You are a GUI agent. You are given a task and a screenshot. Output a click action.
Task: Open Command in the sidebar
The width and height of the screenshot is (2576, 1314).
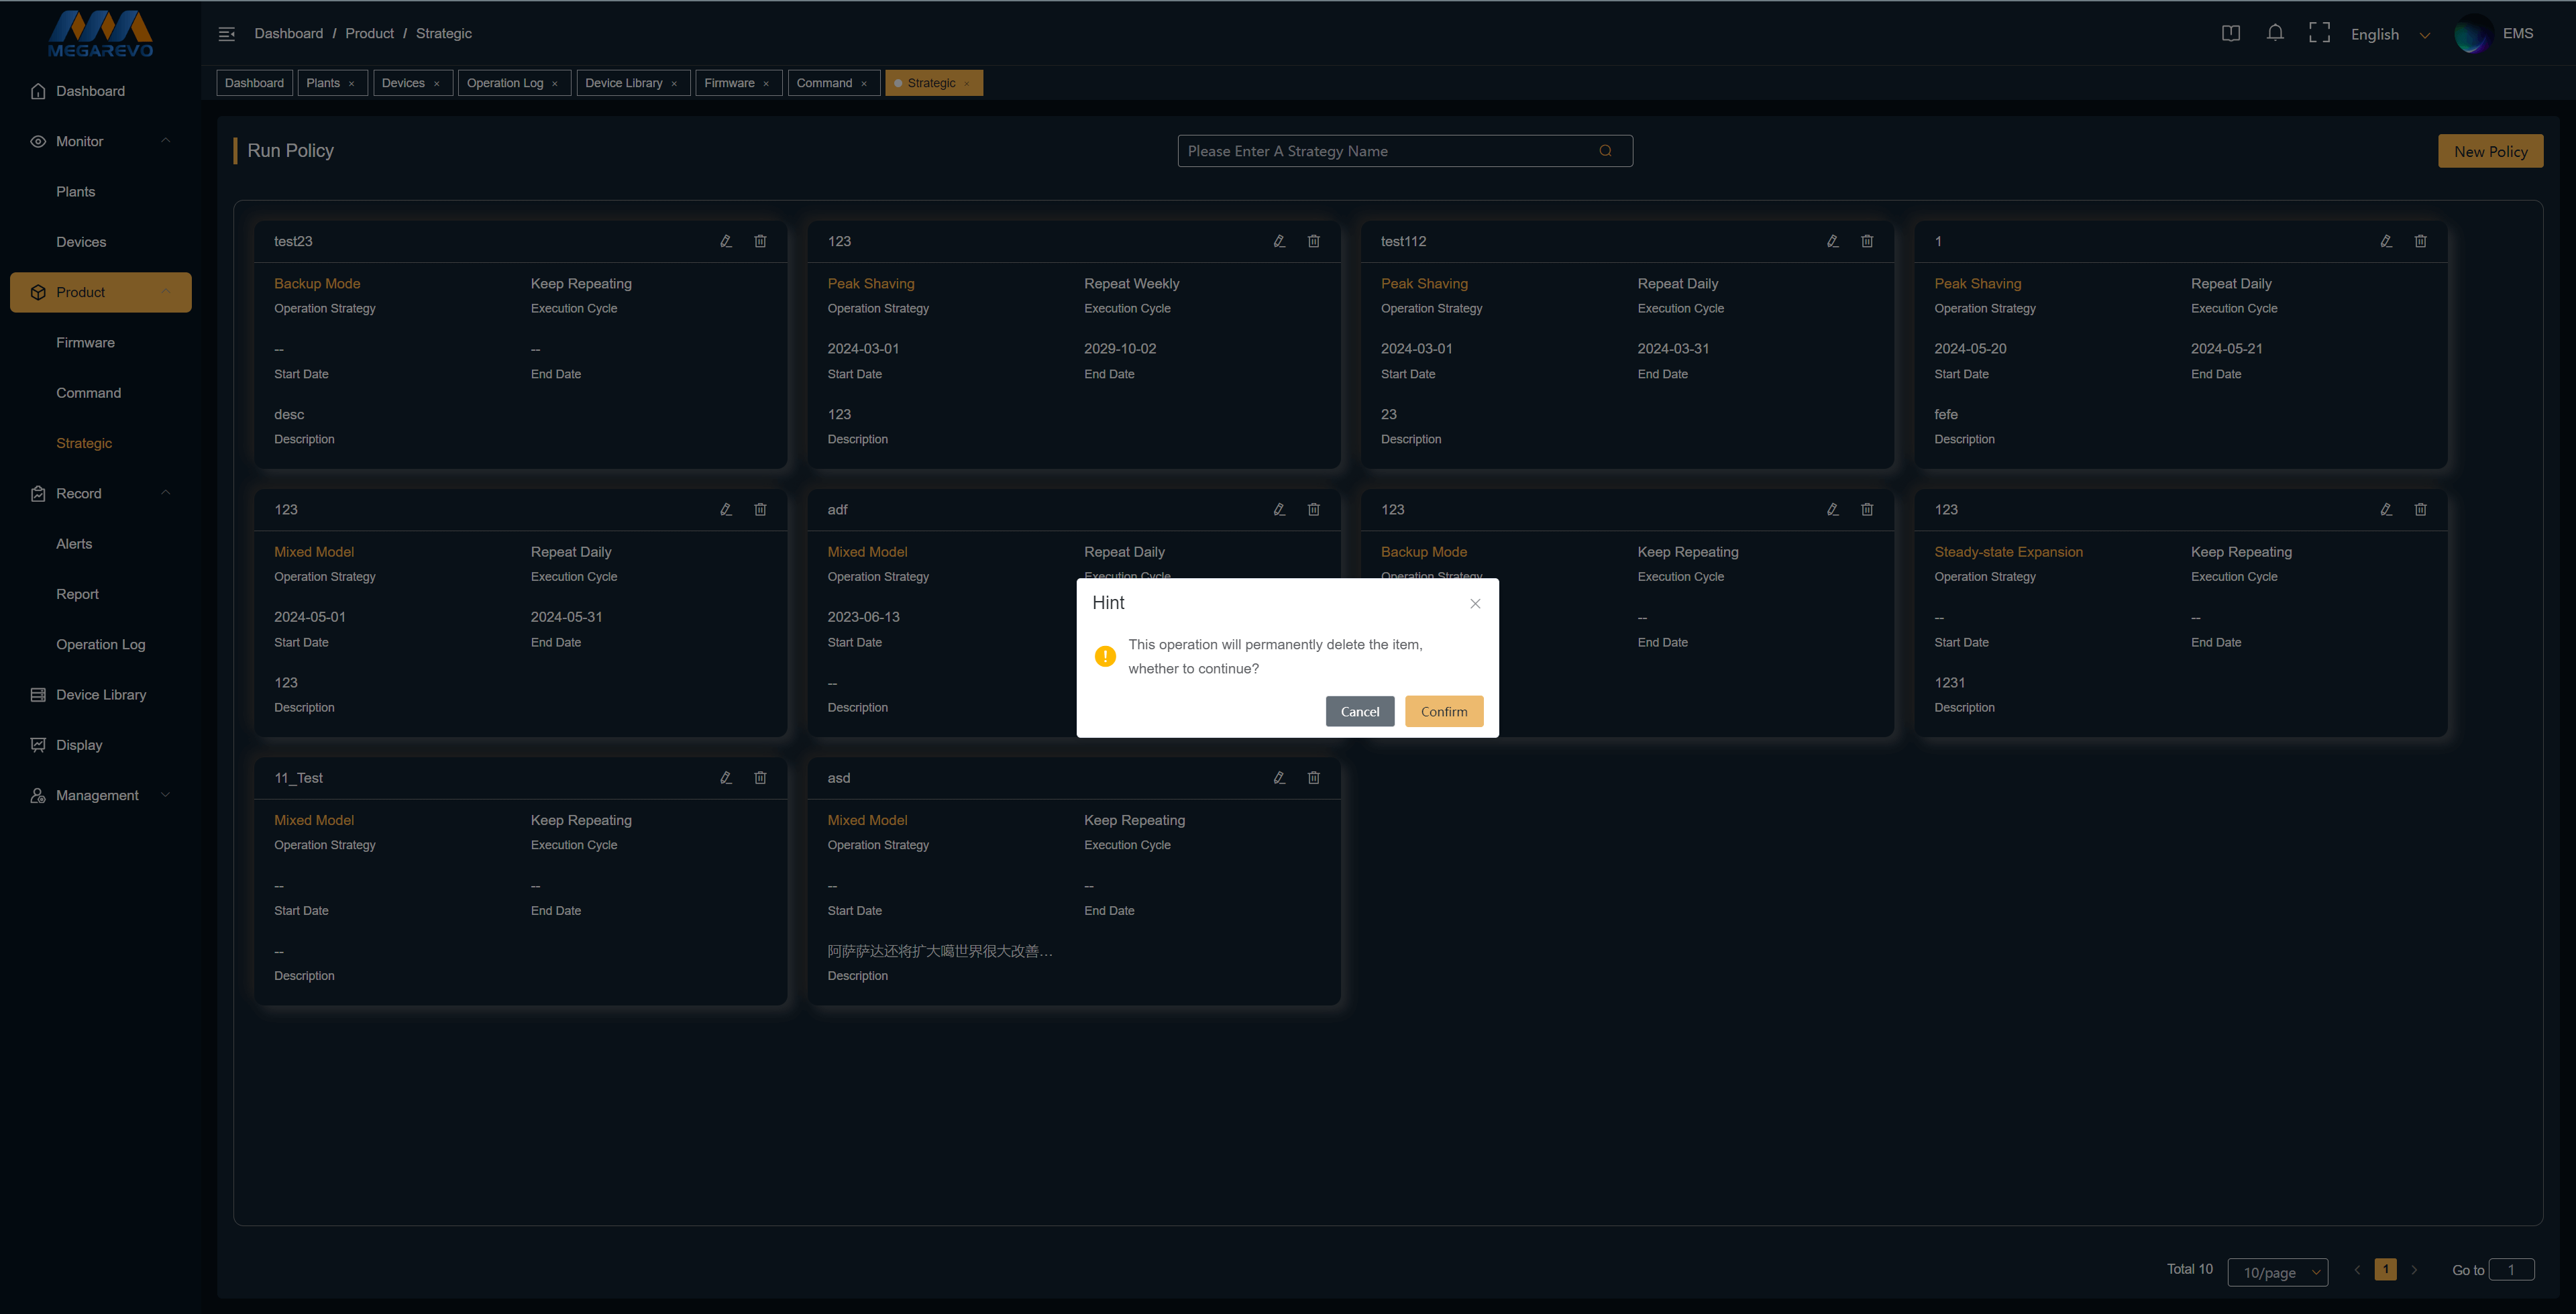click(x=100, y=393)
